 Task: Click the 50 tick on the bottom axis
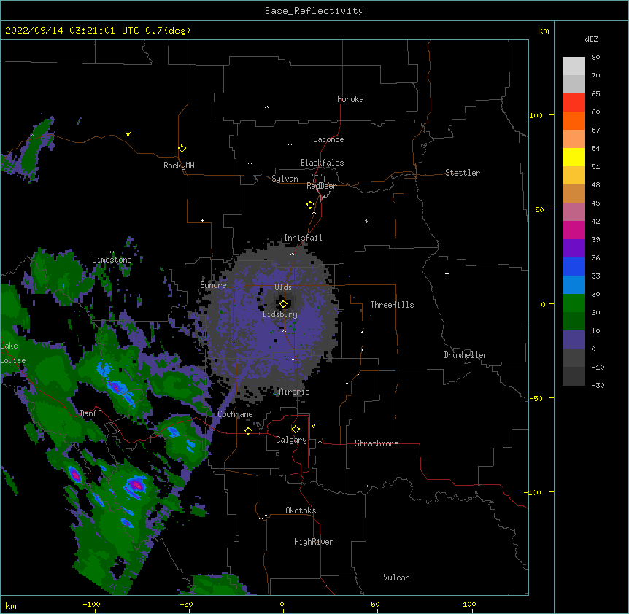pos(375,604)
